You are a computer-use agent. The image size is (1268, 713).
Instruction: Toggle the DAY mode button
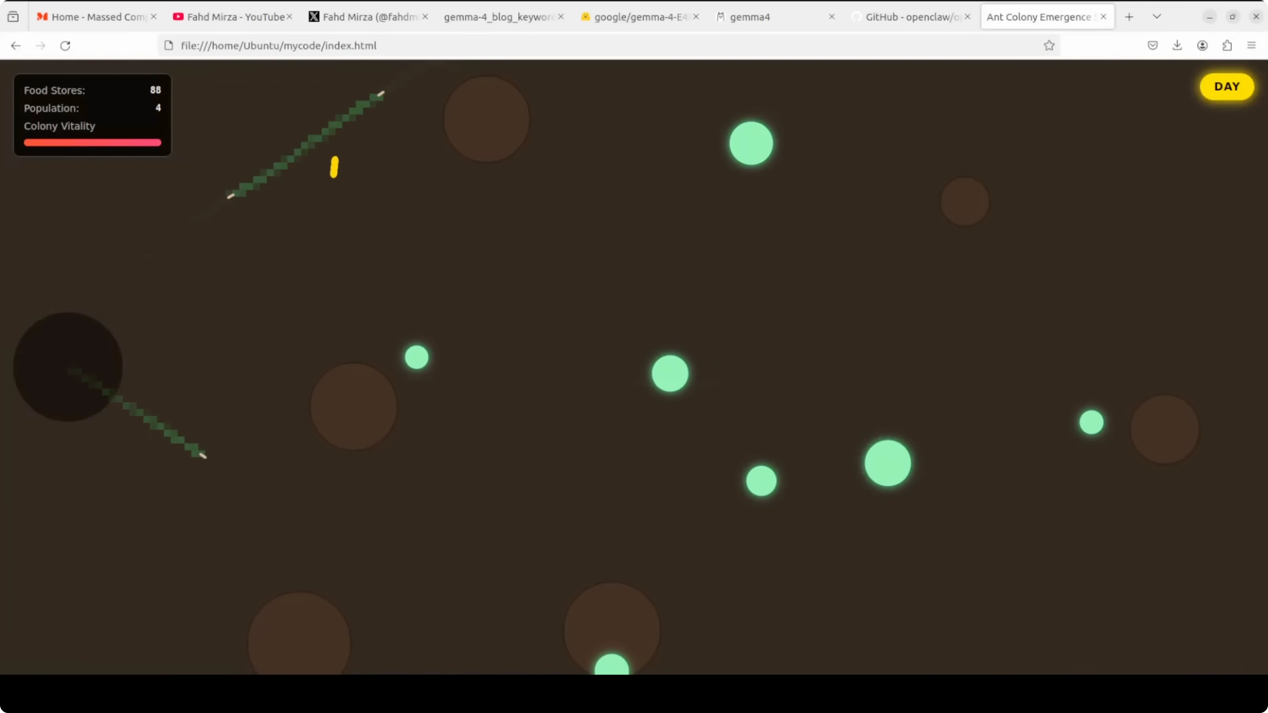pyautogui.click(x=1226, y=86)
